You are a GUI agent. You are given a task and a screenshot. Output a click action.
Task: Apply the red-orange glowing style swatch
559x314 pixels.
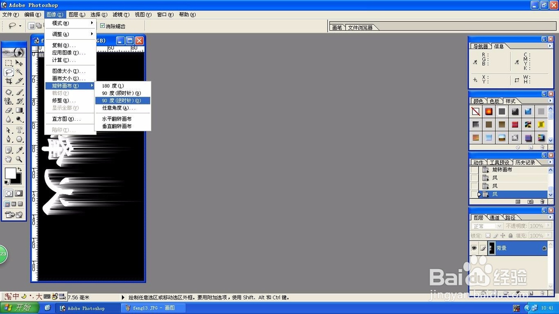click(489, 112)
